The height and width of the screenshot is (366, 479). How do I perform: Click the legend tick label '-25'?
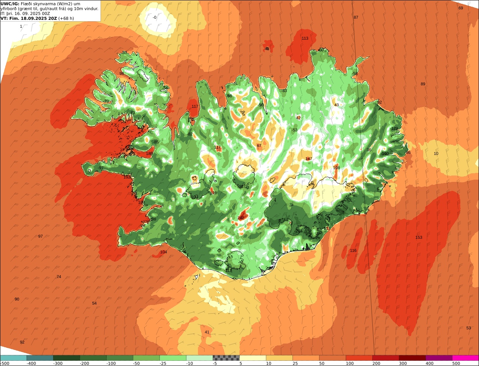click(x=164, y=363)
